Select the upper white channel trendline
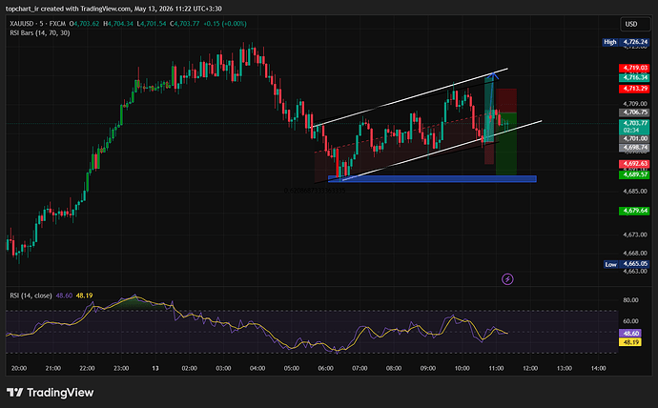 click(x=409, y=97)
